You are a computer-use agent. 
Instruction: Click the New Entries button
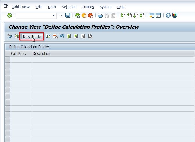(33, 36)
